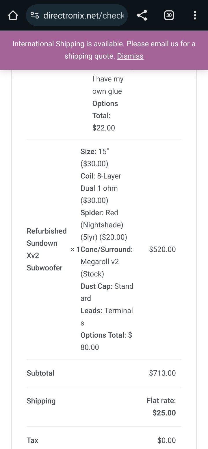The image size is (208, 449).
Task: Tap the $520.00 line item price
Action: pyautogui.click(x=162, y=249)
